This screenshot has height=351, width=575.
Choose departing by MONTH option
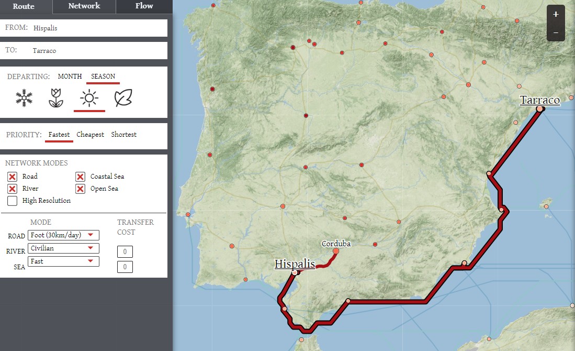point(70,76)
